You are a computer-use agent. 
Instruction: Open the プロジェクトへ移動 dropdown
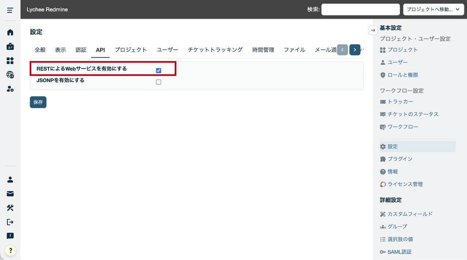click(x=433, y=10)
